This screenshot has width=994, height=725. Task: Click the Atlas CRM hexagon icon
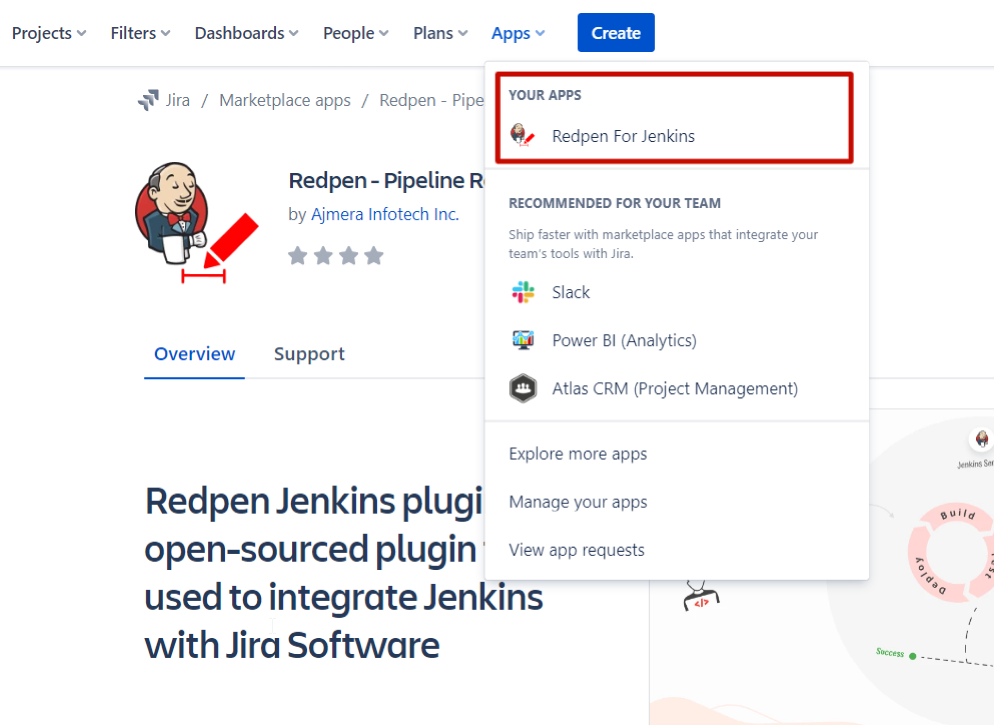tap(523, 388)
